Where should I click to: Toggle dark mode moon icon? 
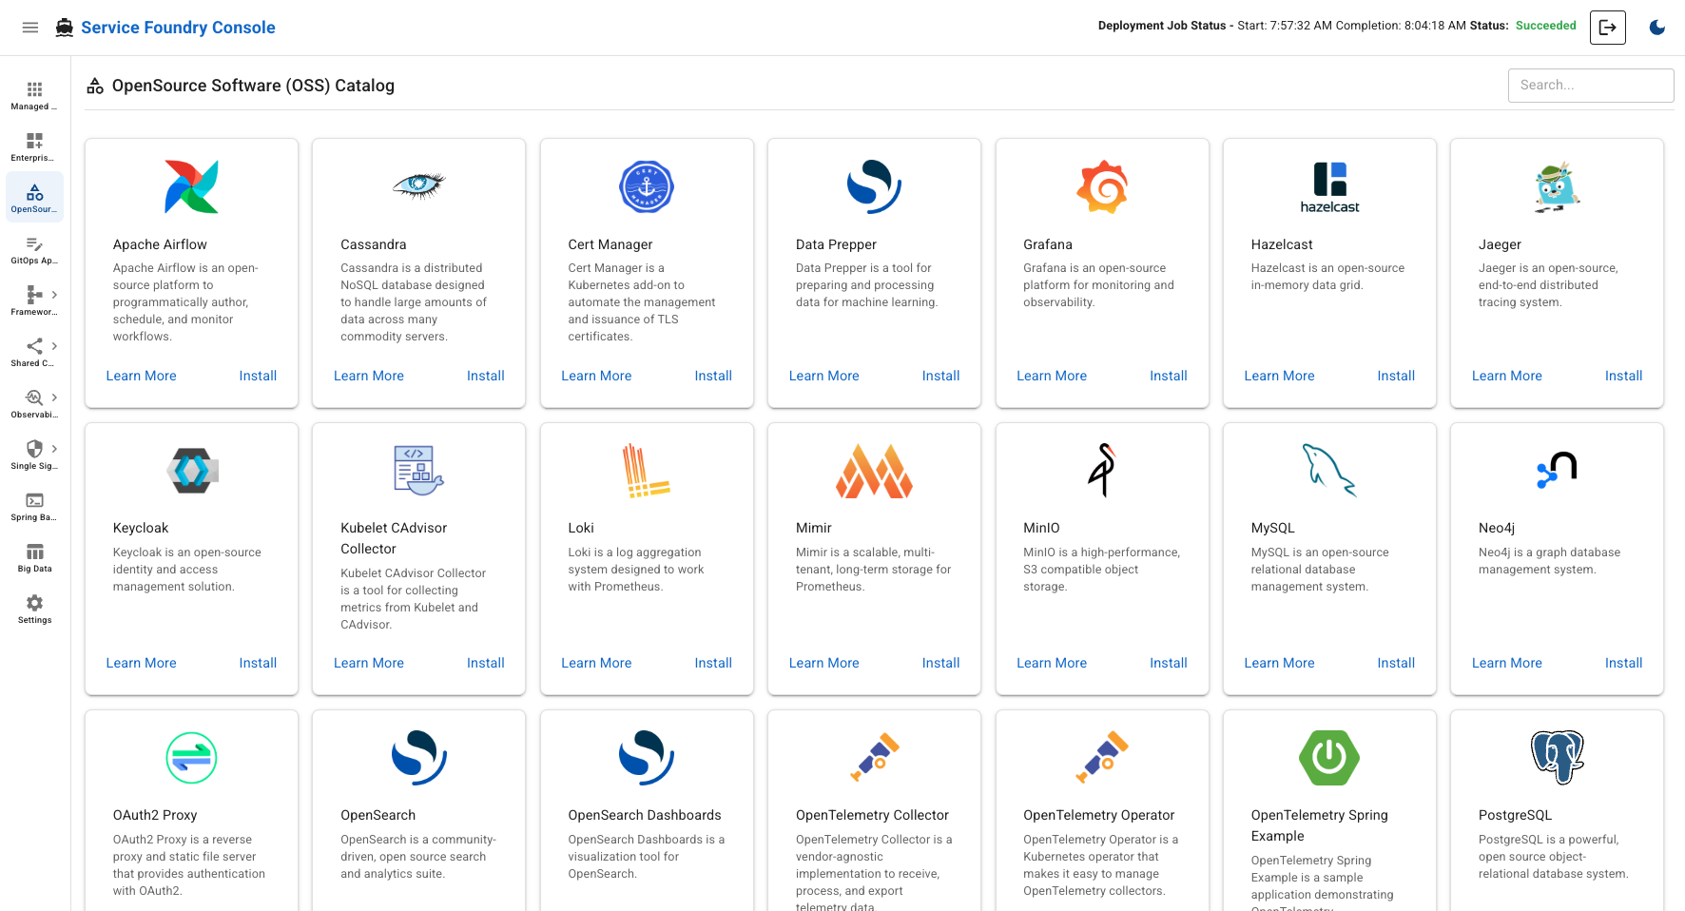click(x=1657, y=28)
